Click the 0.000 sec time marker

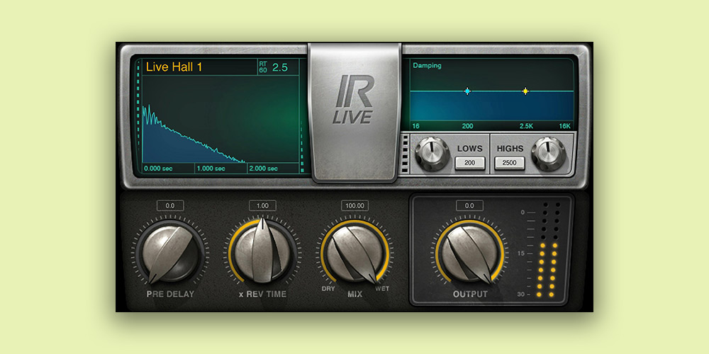(x=158, y=169)
